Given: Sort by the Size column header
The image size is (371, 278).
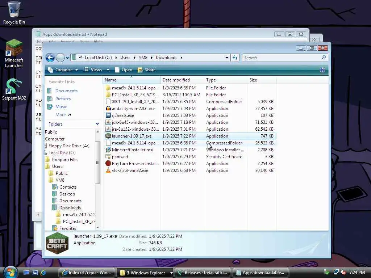Looking at the screenshot, I should point(262,80).
